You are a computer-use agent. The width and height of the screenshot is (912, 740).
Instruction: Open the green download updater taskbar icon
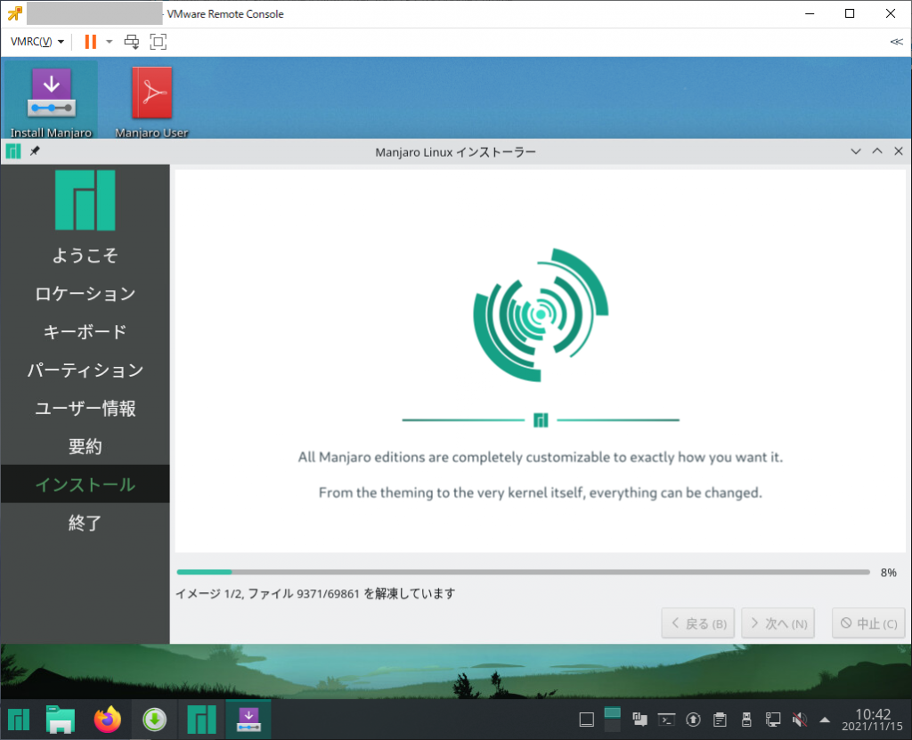coord(155,720)
